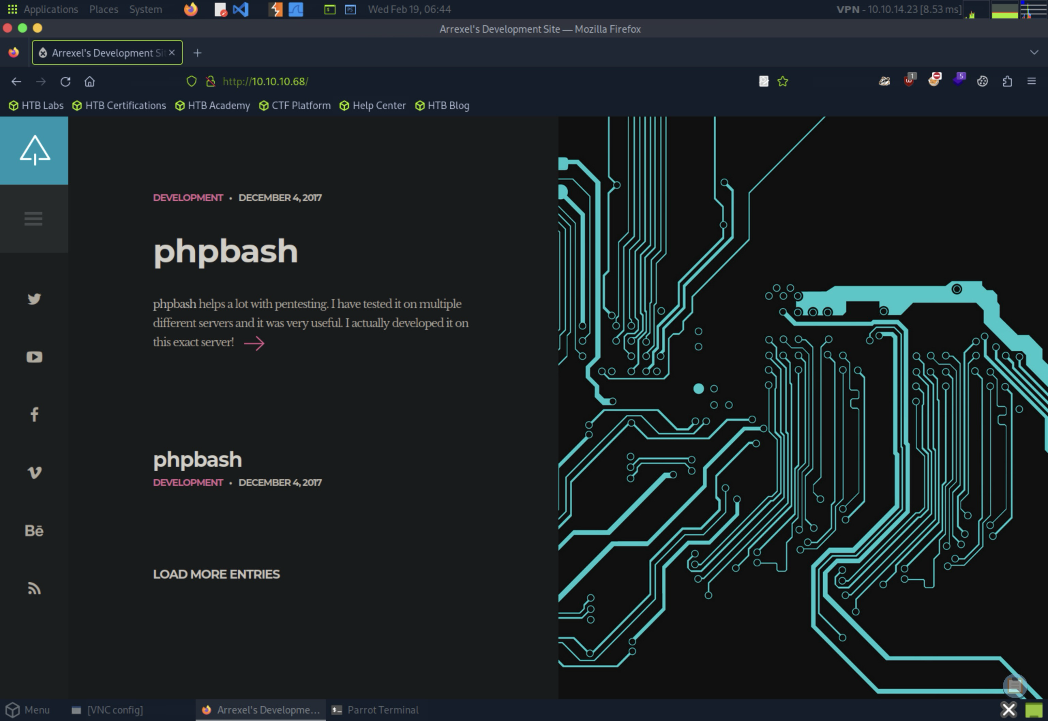Open the RSS feed icon
Image resolution: width=1048 pixels, height=721 pixels.
[34, 588]
